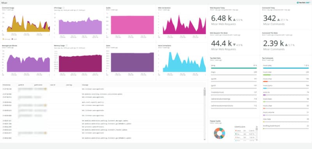Click the Popular Guilds table scrollbar

pos(257,133)
